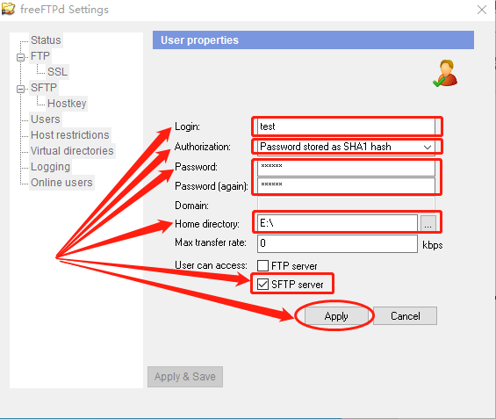Click the Max transfer rate field
This screenshot has width=496, height=419.
tap(337, 243)
